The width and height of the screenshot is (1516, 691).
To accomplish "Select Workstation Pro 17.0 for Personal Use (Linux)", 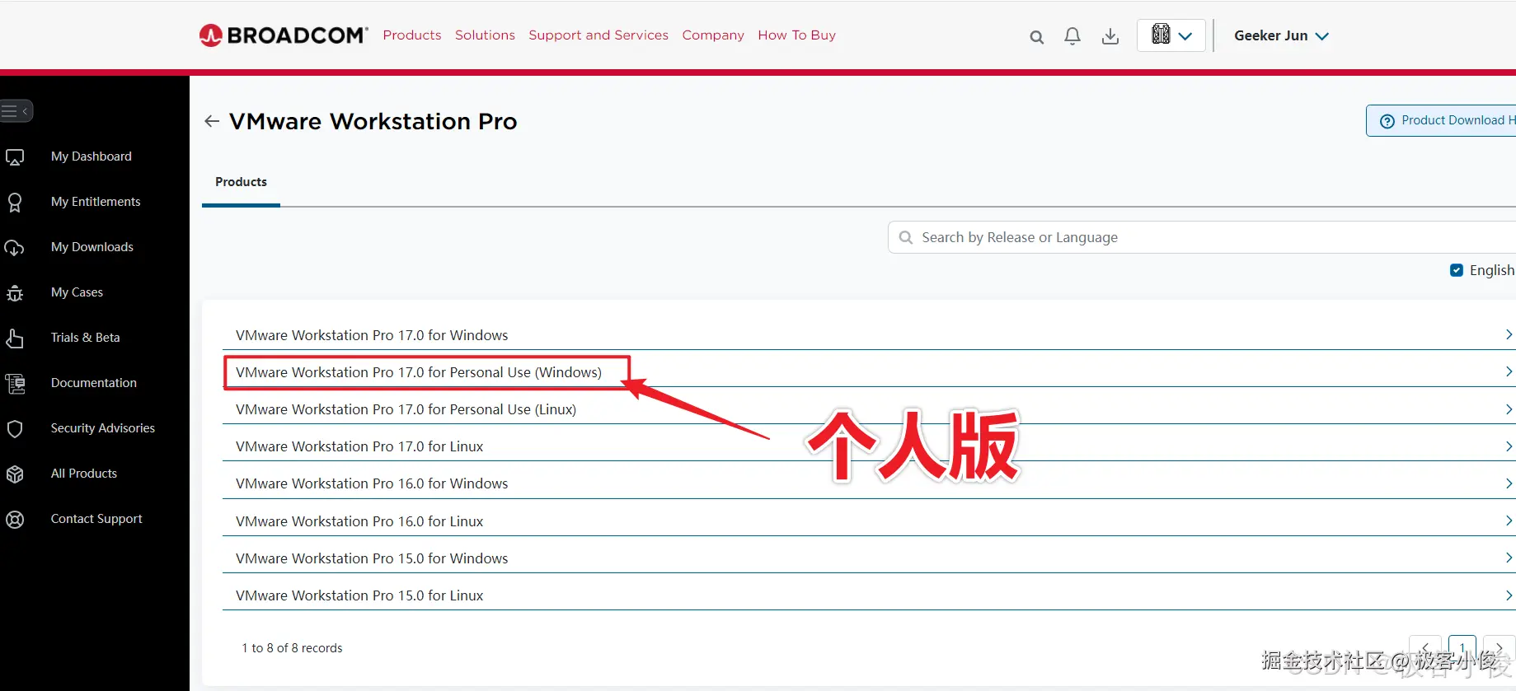I will 869,409.
